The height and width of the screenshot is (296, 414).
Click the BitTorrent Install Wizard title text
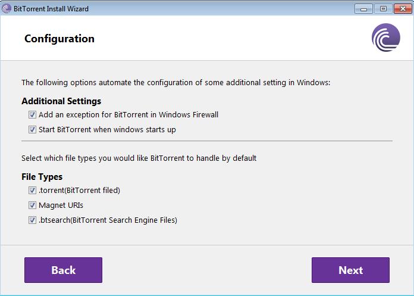tap(51, 9)
